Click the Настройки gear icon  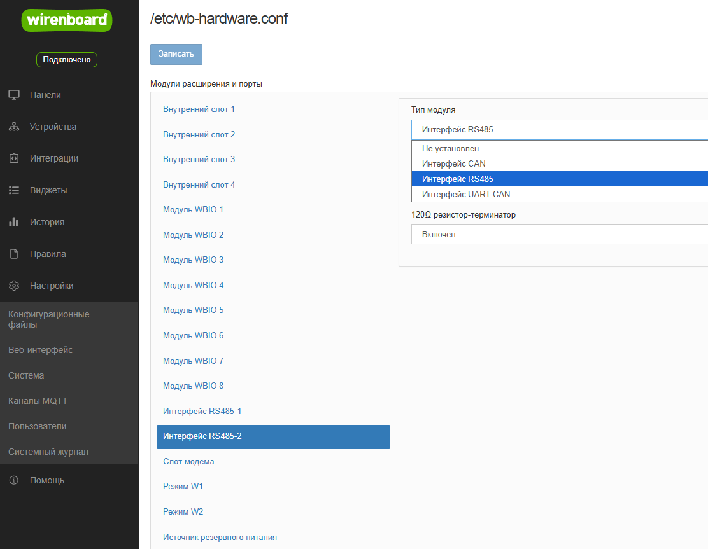tap(14, 286)
